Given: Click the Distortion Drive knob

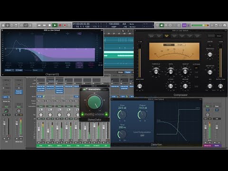Looking at the screenshot, I should 122,114.
